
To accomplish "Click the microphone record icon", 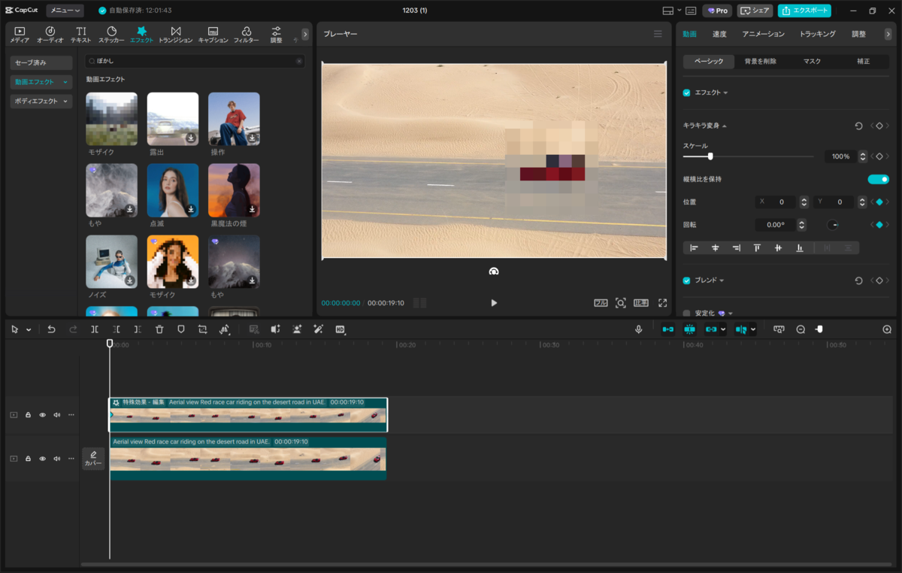I will [639, 329].
